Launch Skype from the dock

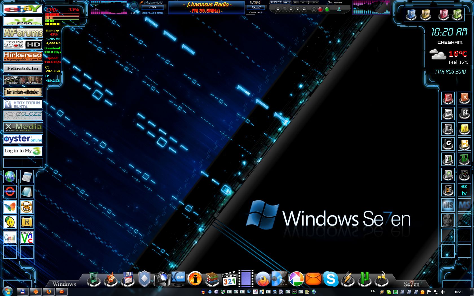pyautogui.click(x=330, y=279)
